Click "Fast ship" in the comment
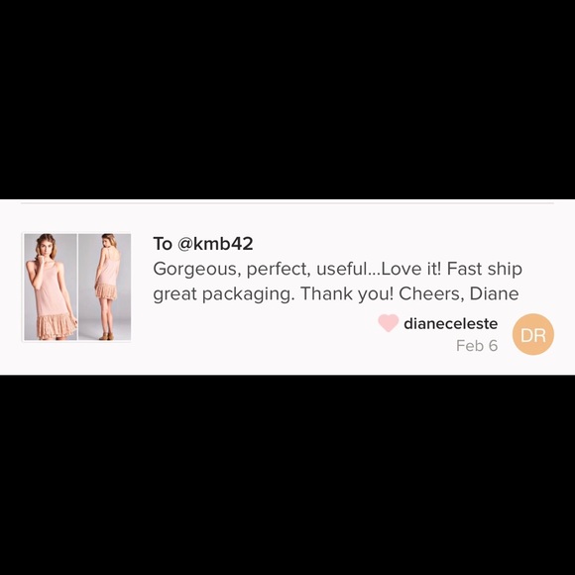The width and height of the screenshot is (575, 575). pos(485,270)
